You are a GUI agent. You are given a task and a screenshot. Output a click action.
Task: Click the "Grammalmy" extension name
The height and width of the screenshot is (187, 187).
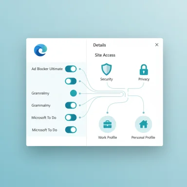(x=41, y=105)
